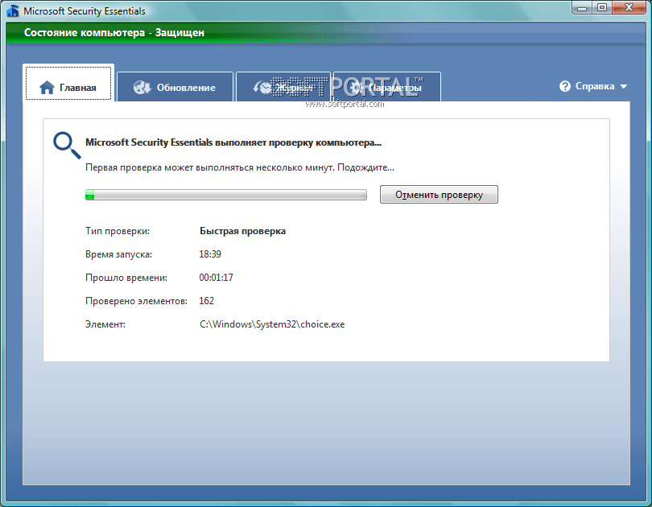This screenshot has height=507, width=652.
Task: Open the Главная tab
Action: pos(68,83)
